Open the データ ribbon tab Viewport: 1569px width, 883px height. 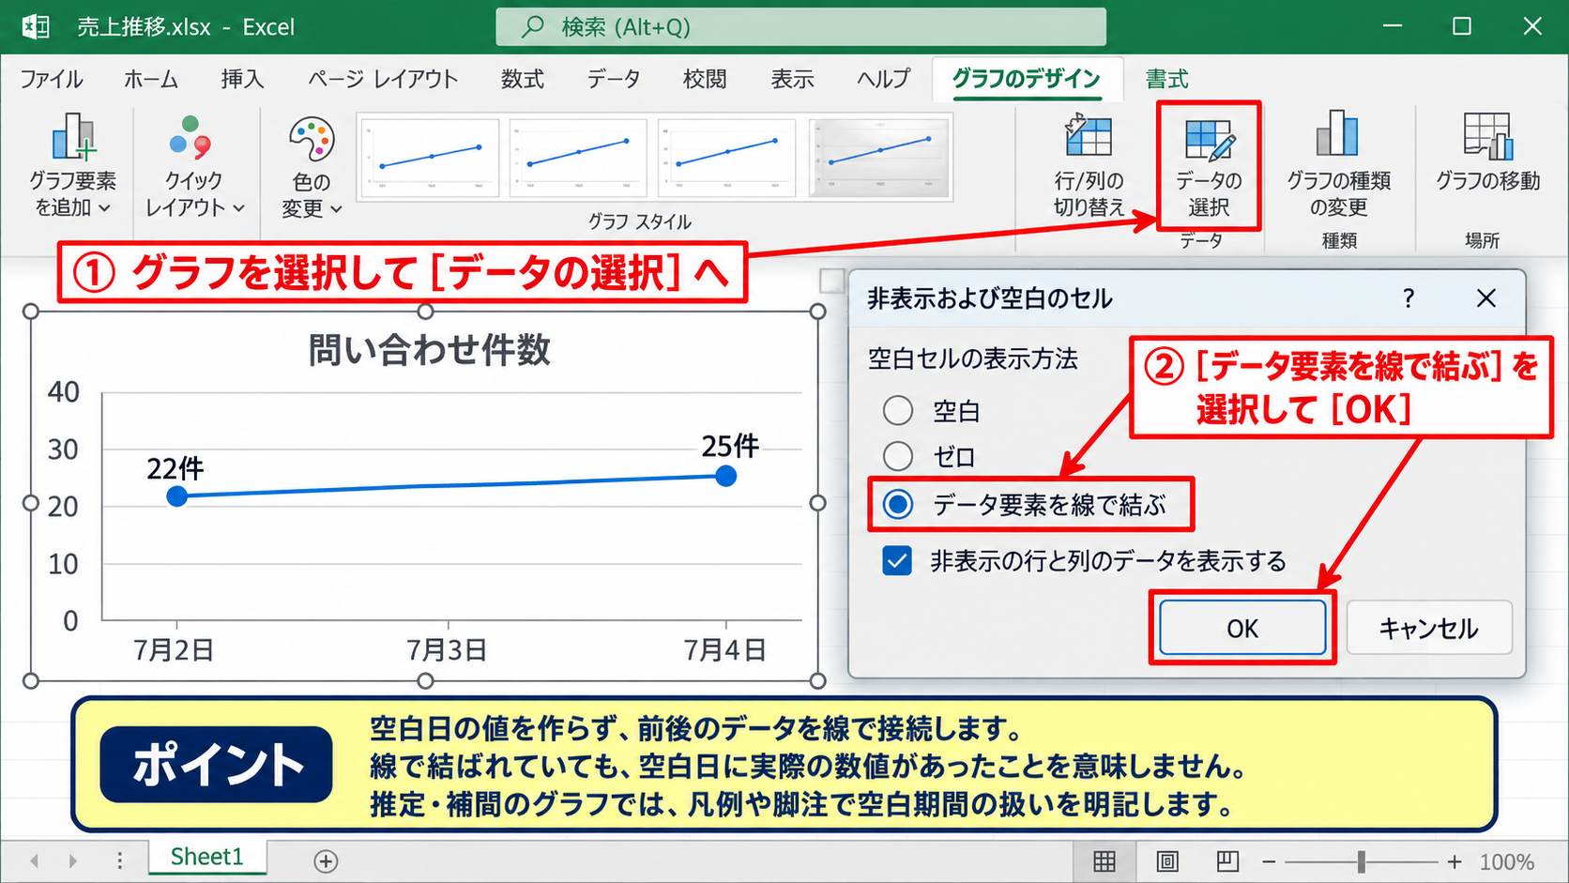click(x=614, y=79)
